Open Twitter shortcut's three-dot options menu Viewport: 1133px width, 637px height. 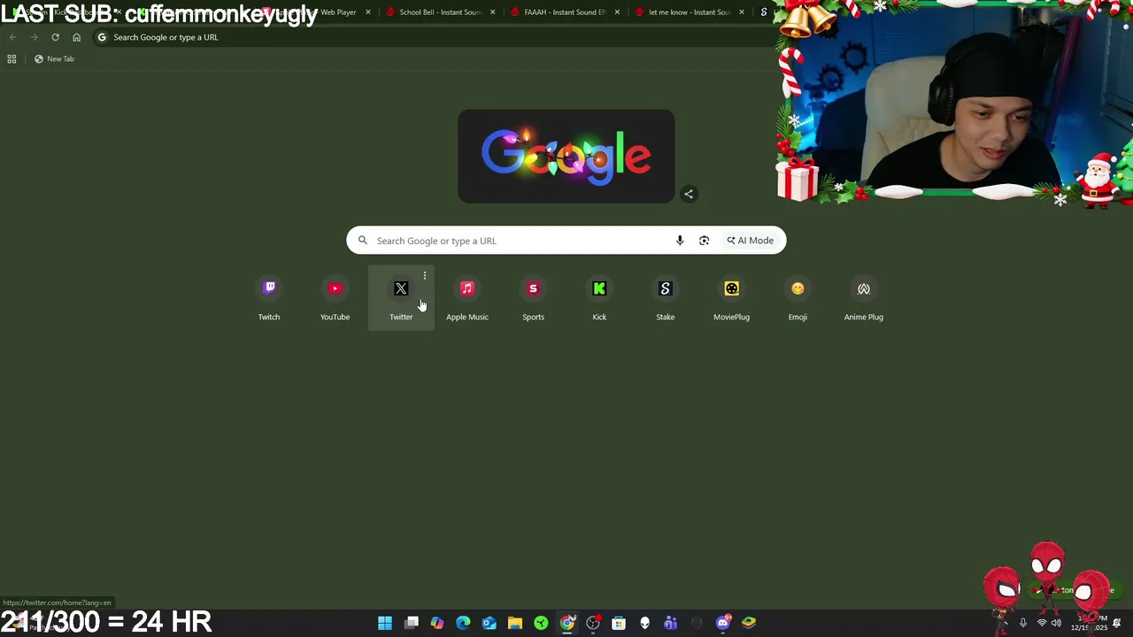click(x=425, y=276)
